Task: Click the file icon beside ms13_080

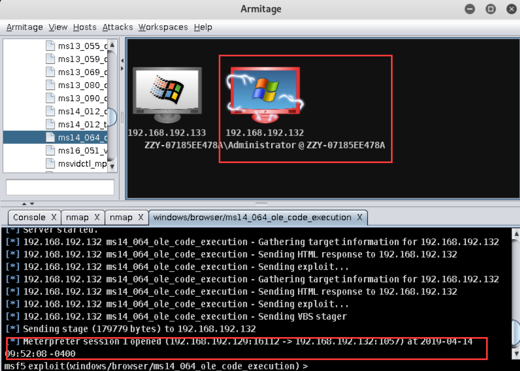Action: click(x=50, y=85)
